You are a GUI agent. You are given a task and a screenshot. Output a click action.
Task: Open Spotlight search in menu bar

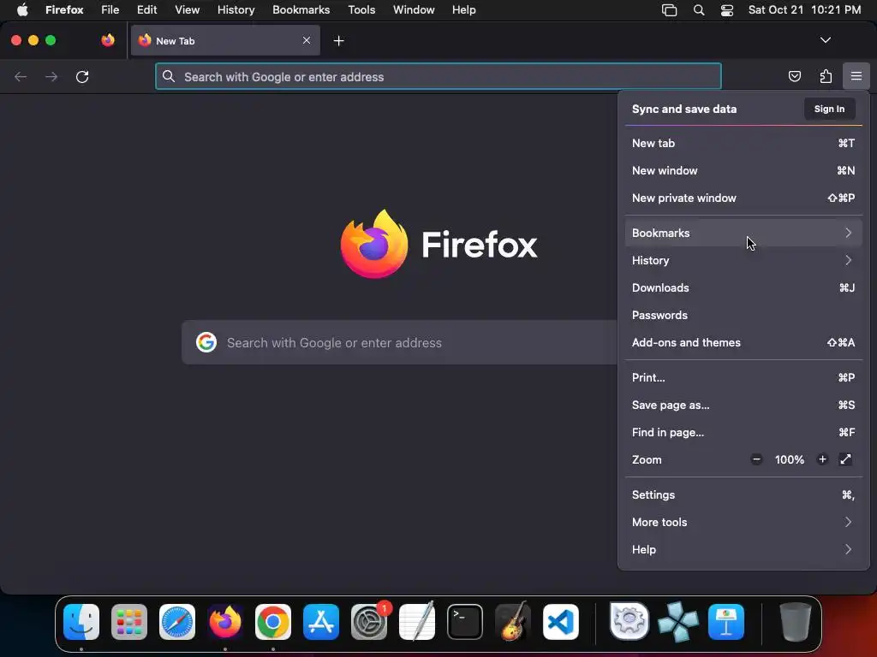[699, 10]
